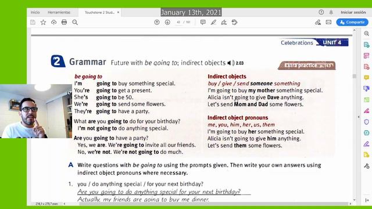Click the webcam video thumbnail
Screen dimensions: 372x209
(36, 111)
